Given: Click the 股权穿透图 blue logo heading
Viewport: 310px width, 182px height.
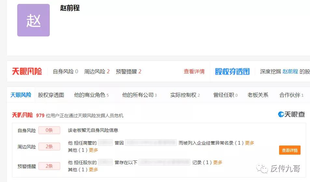Looking at the screenshot, I should coord(232,72).
